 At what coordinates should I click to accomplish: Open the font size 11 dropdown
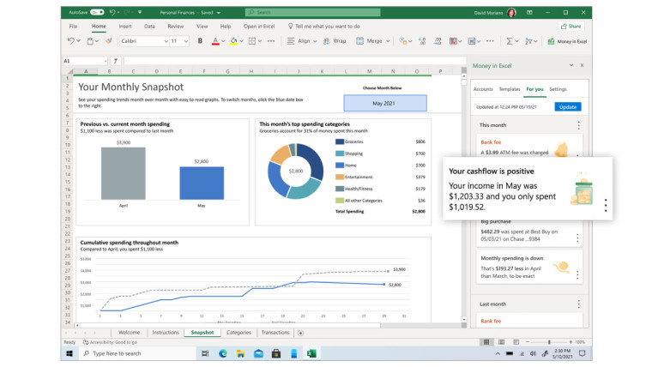(186, 41)
